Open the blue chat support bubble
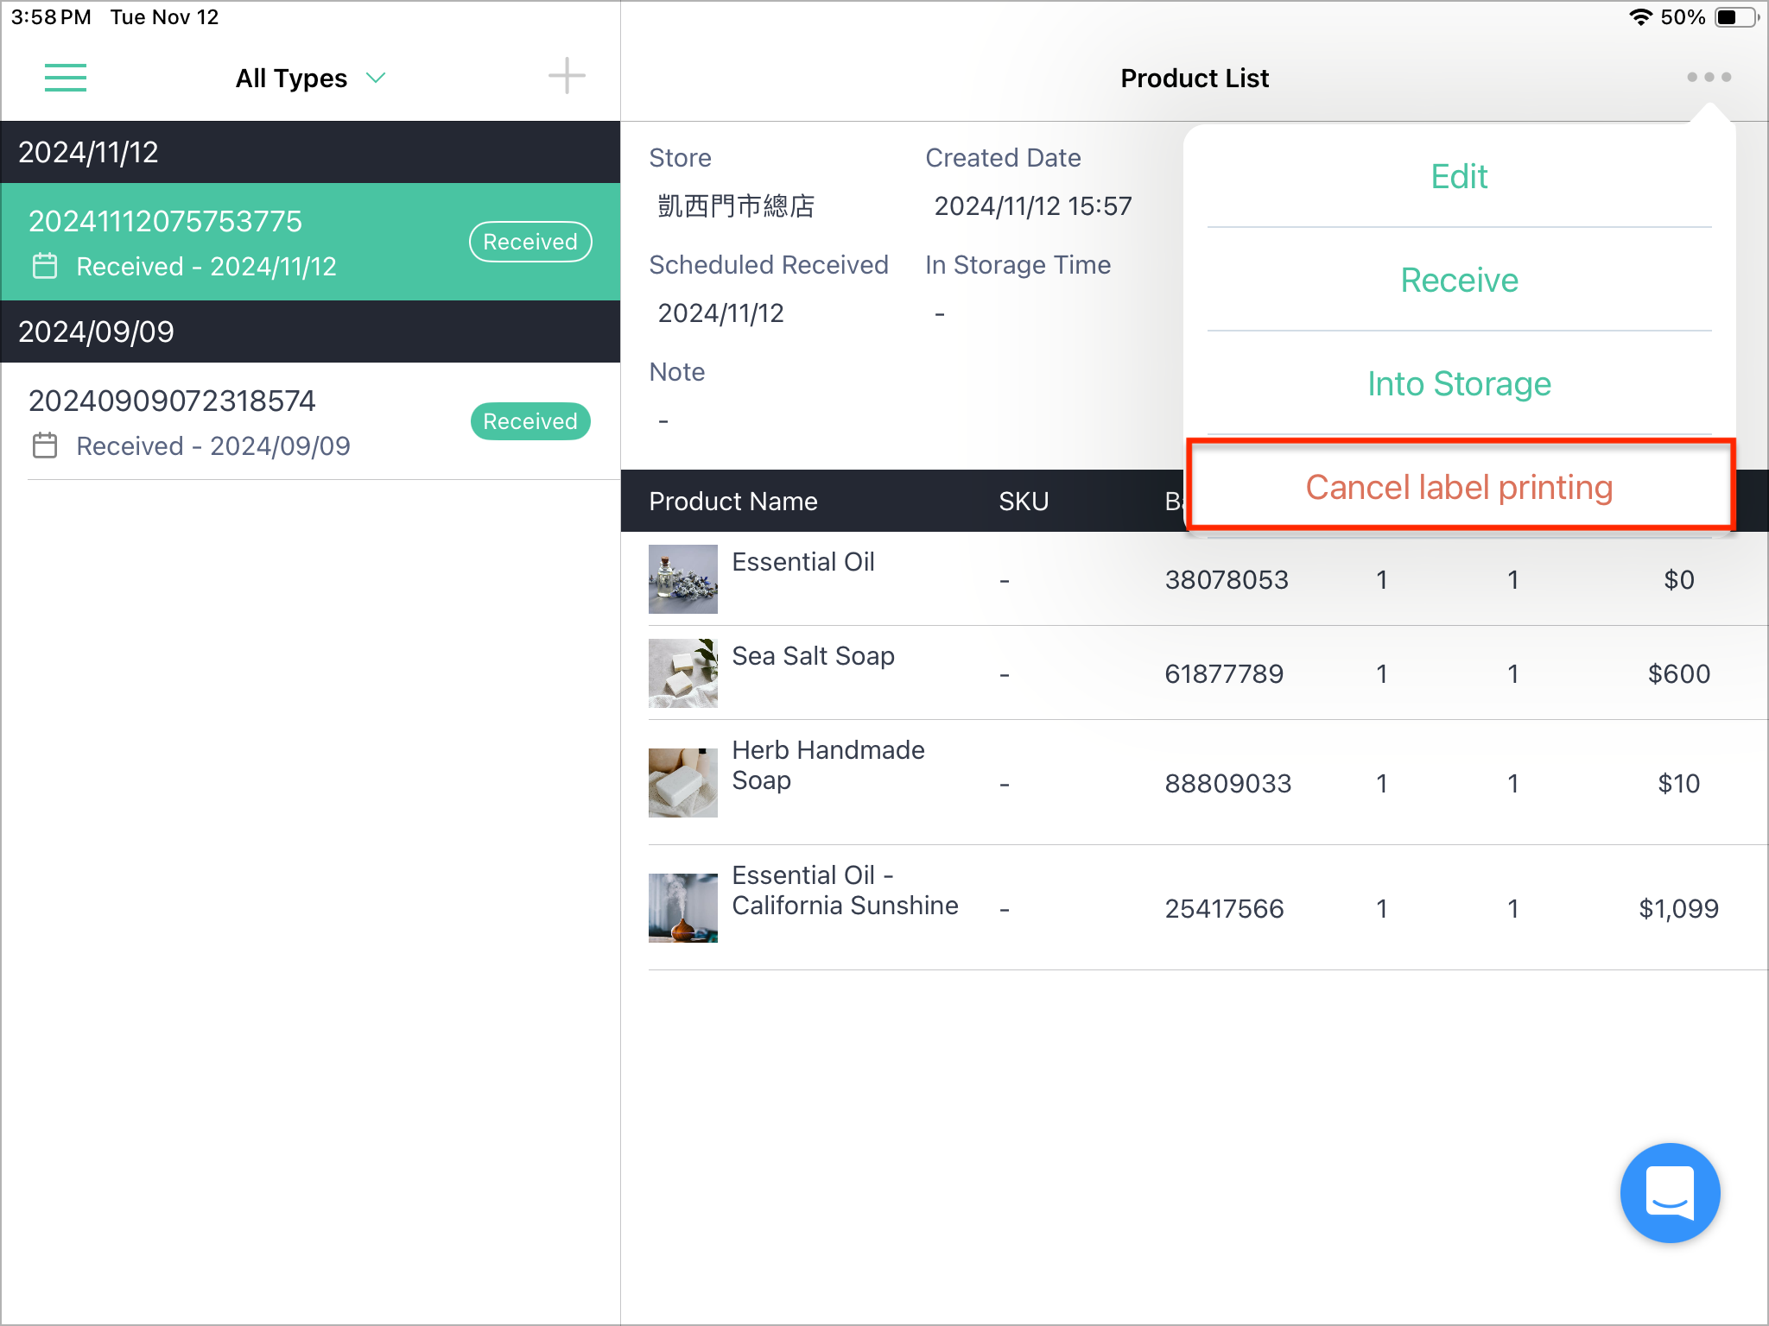This screenshot has width=1769, height=1326. click(1670, 1192)
